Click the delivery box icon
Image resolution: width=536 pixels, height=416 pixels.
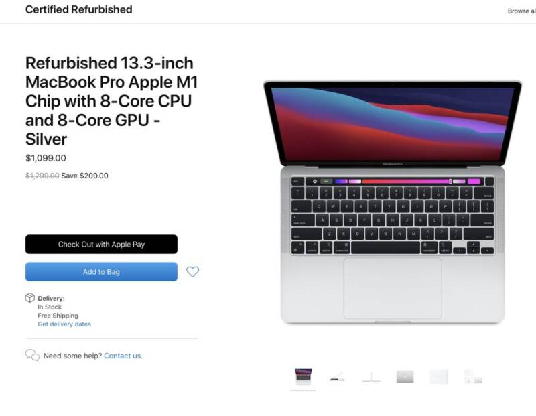[x=30, y=297]
